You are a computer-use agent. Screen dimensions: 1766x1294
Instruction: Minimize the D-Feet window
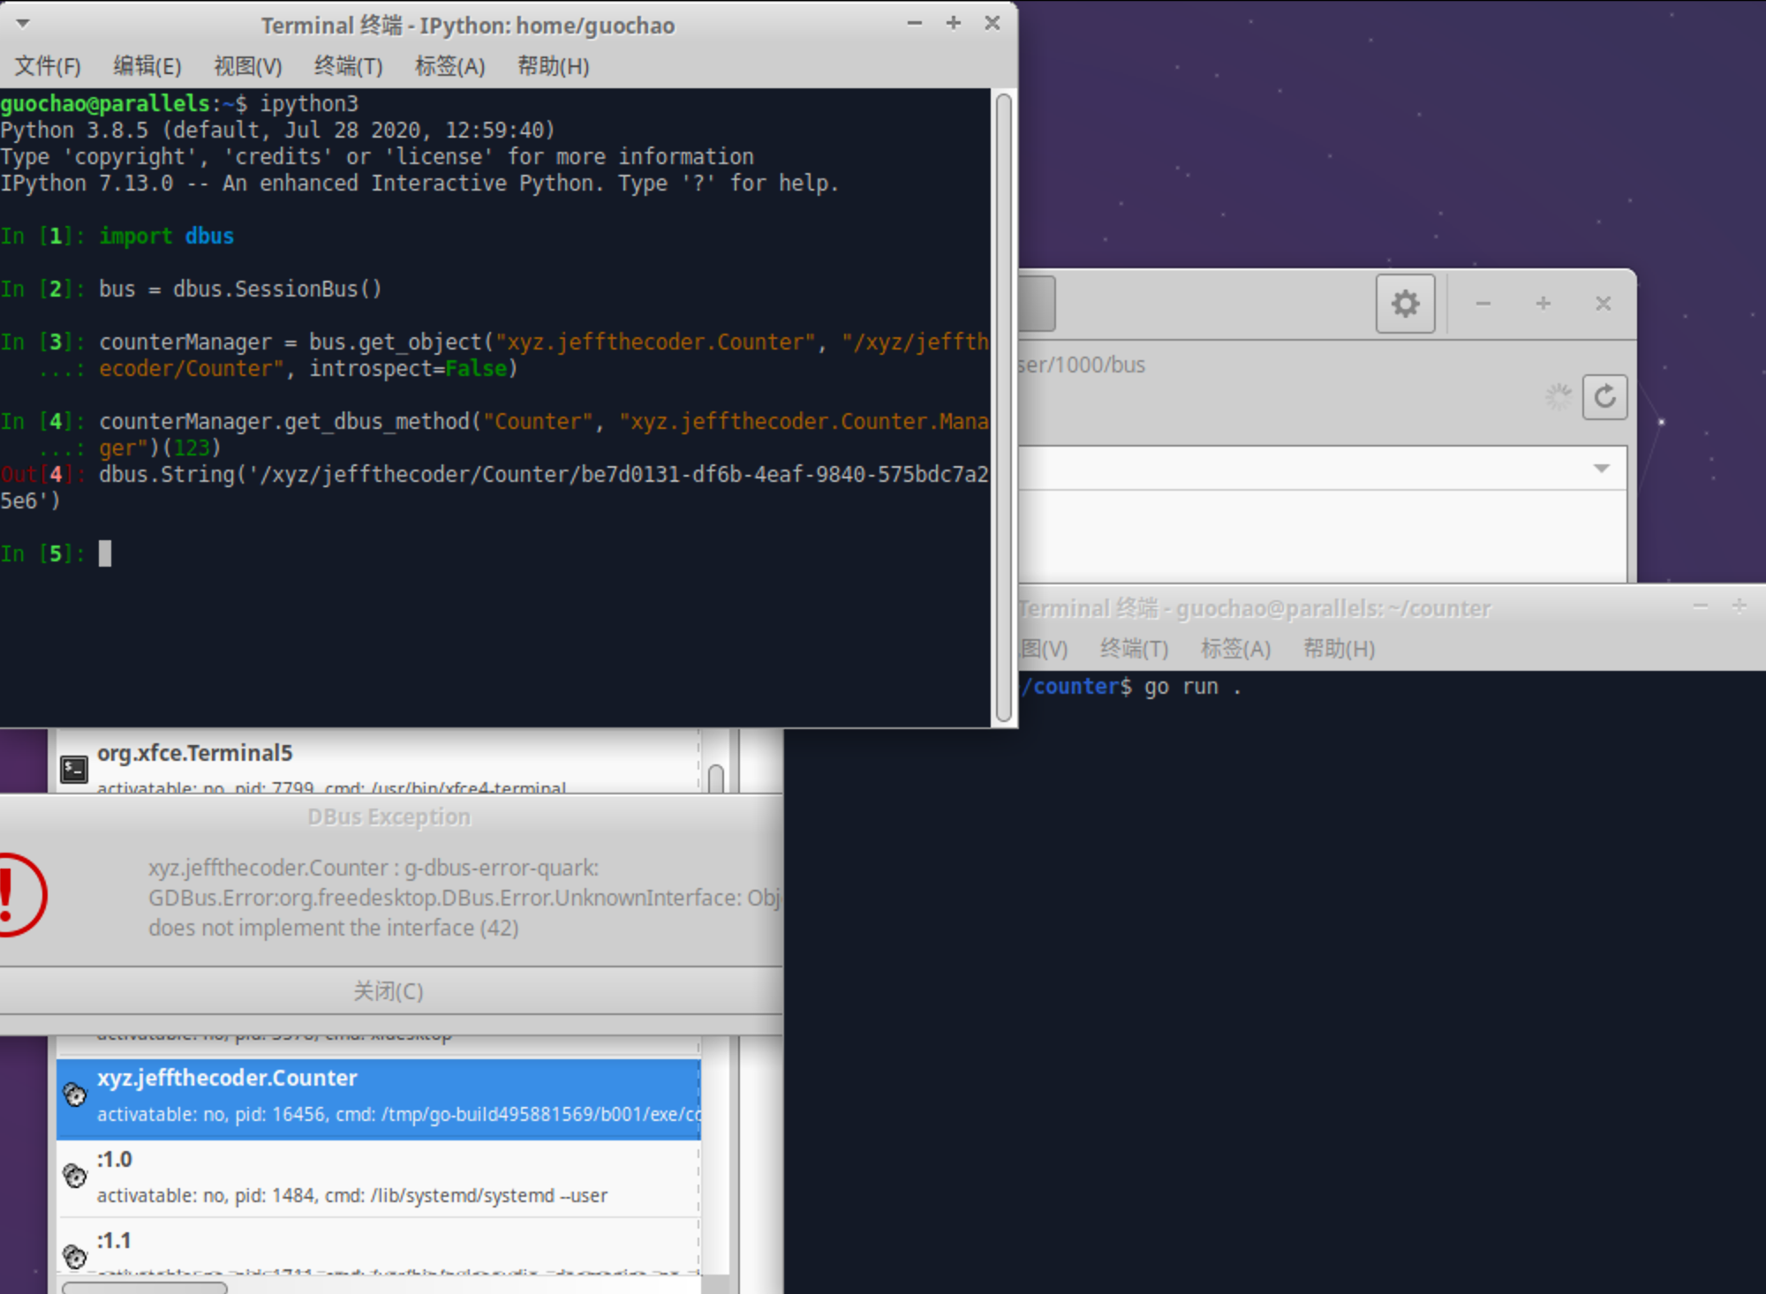[x=1483, y=304]
